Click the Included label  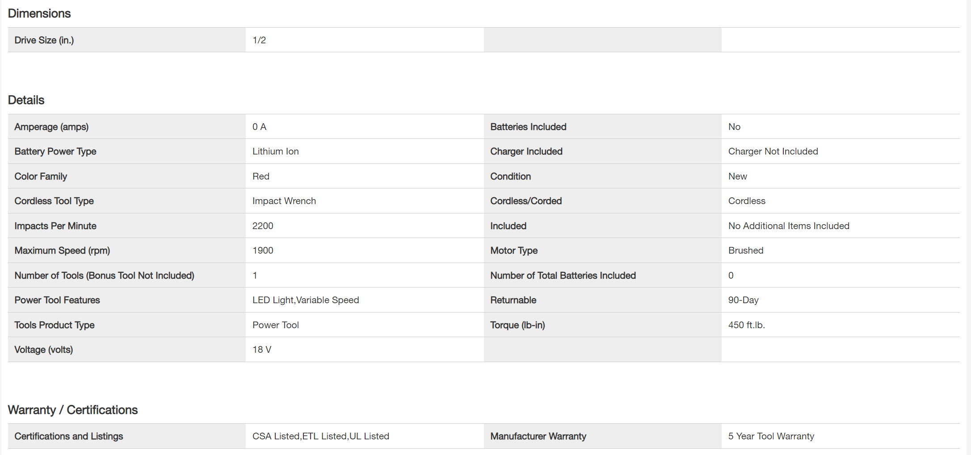pos(509,226)
